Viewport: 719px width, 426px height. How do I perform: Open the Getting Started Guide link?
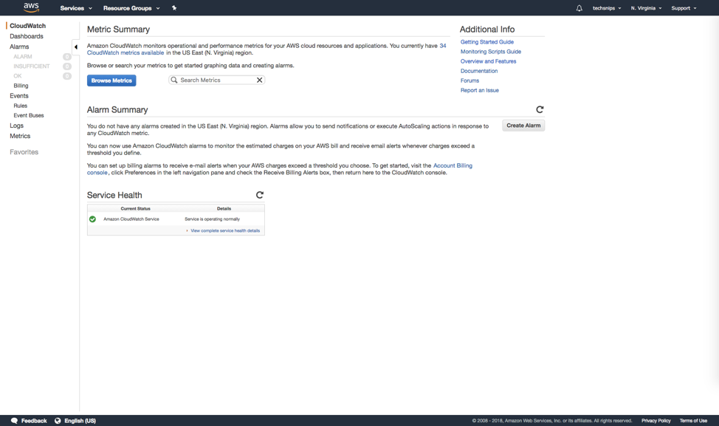487,42
